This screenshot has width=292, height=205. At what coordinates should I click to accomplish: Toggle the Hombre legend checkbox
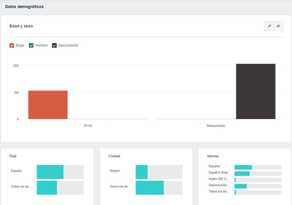click(31, 45)
